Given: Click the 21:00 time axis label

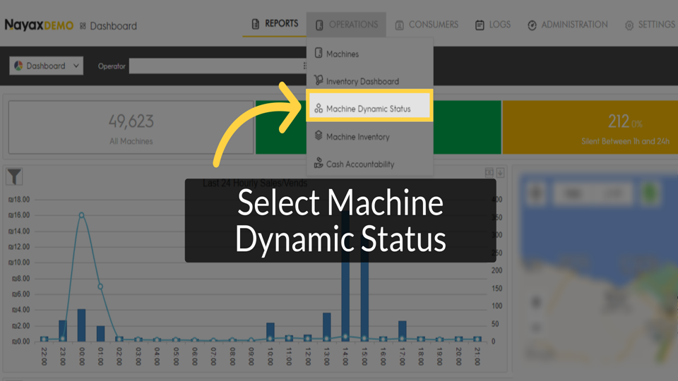Looking at the screenshot, I should (477, 356).
